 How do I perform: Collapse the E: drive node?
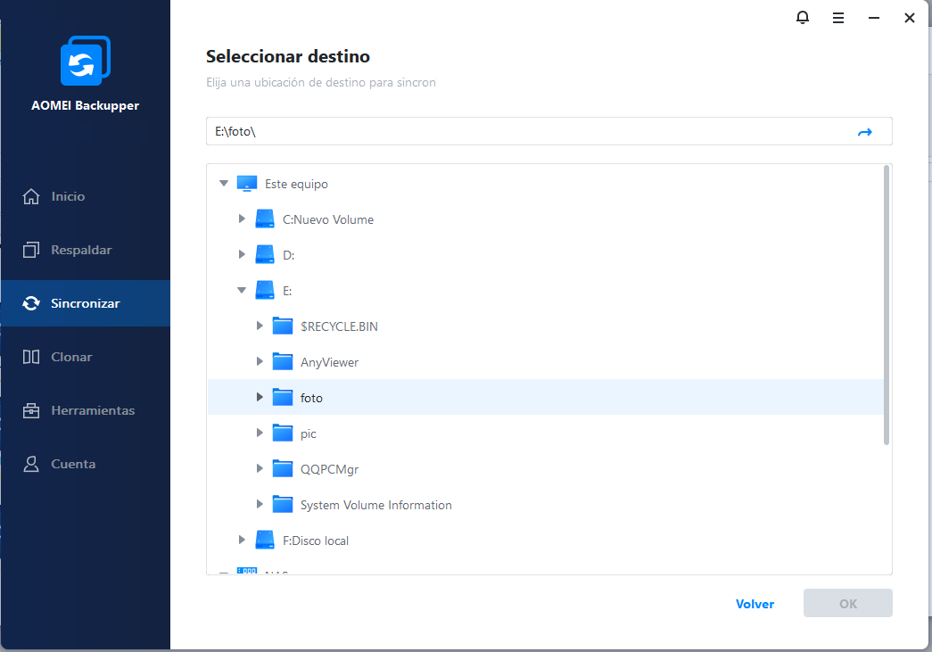pyautogui.click(x=242, y=291)
